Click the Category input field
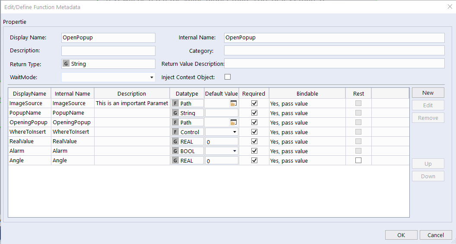 334,51
